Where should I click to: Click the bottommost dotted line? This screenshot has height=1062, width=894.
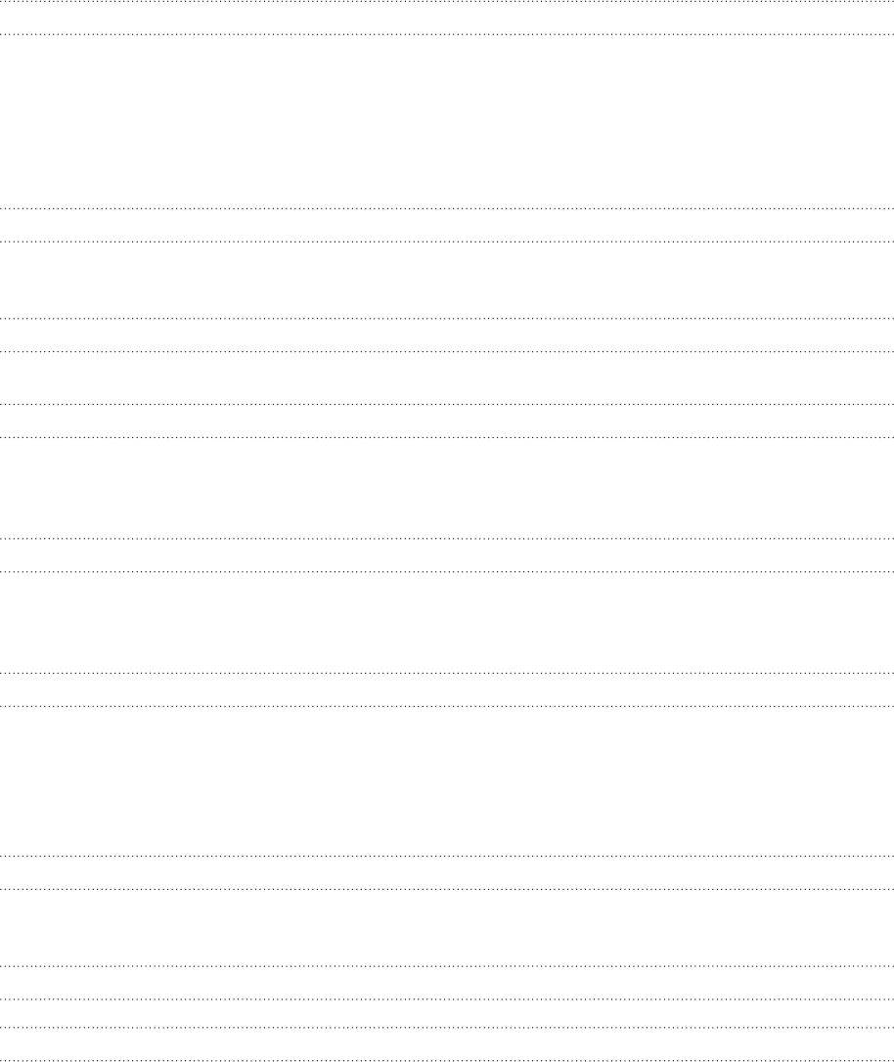447,1060
